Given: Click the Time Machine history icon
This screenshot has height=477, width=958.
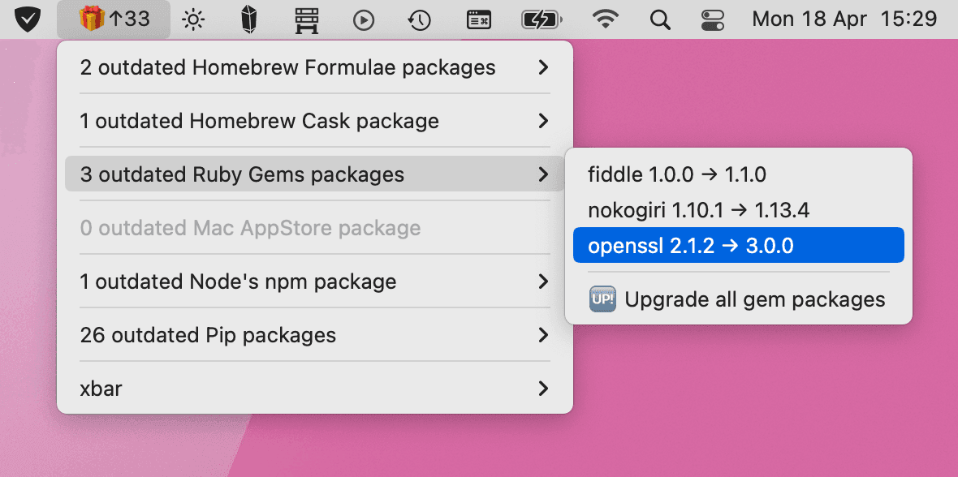Looking at the screenshot, I should tap(419, 19).
